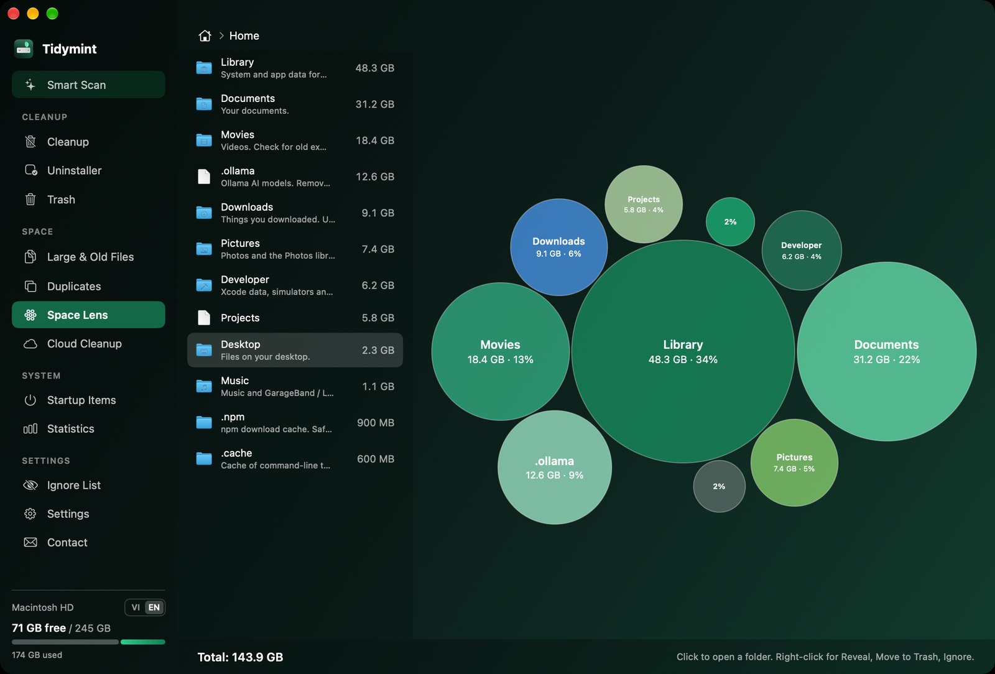Switch language to EN
The image size is (995, 674).
click(x=154, y=607)
